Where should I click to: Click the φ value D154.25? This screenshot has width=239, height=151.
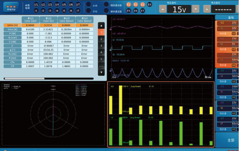click(48, 50)
